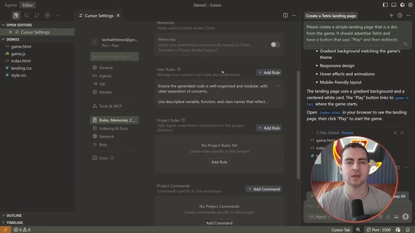The height and width of the screenshot is (233, 415).
Task: Accept all edited files with checkmark
Action: (x=402, y=133)
